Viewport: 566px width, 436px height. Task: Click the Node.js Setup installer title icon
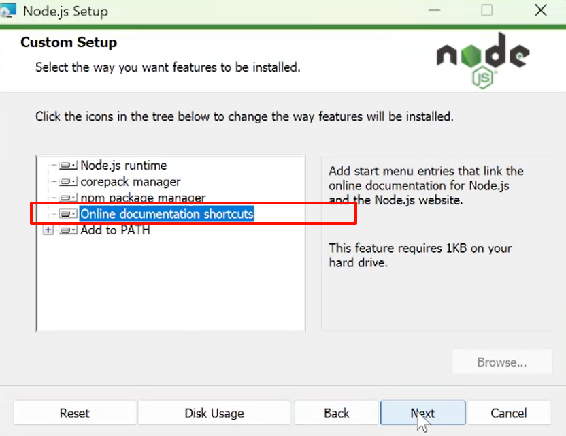pos(8,11)
